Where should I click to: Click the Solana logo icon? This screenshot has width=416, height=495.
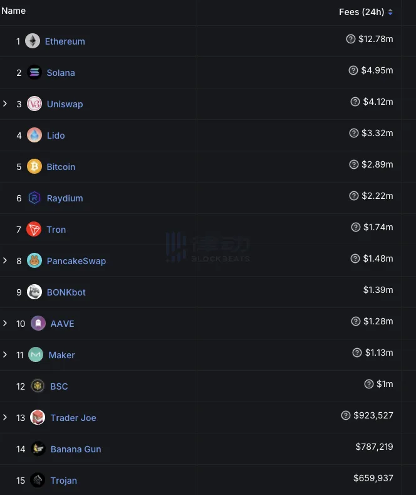click(x=34, y=73)
